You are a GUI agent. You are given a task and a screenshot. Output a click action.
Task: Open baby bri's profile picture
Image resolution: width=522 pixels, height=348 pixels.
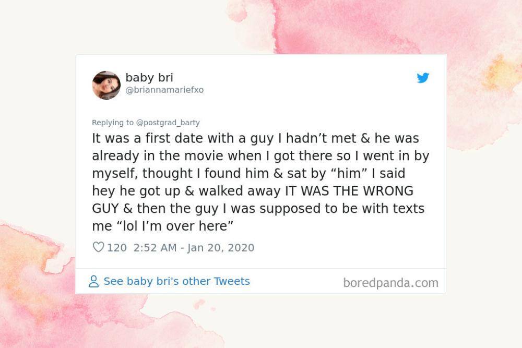coord(106,85)
